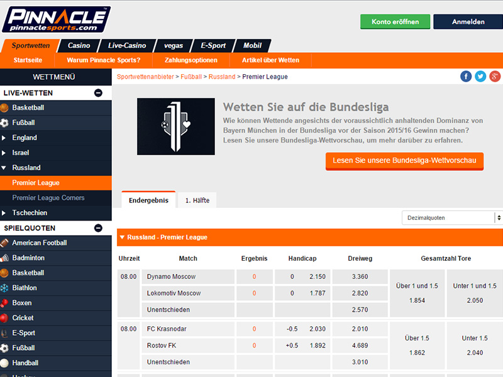The image size is (503, 377).
Task: Click soccer ball icon under Spielquoten
Action: click(4, 348)
